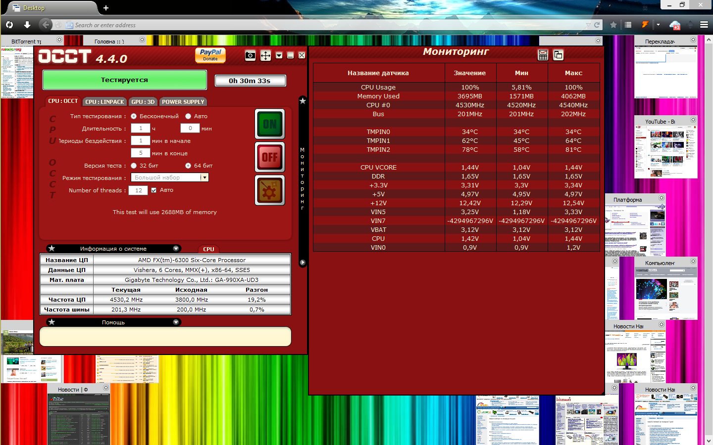
Task: Select Авто test type radio
Action: [x=188, y=116]
